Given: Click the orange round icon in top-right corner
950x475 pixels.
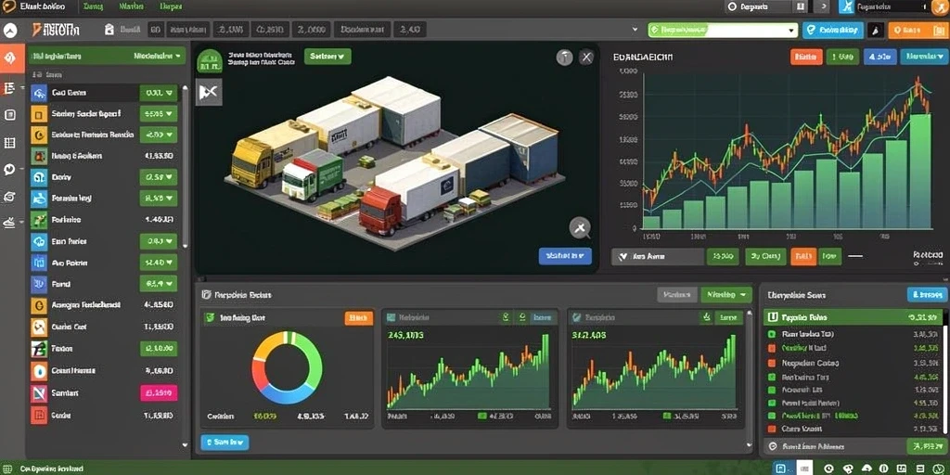Looking at the screenshot, I should (x=940, y=6).
